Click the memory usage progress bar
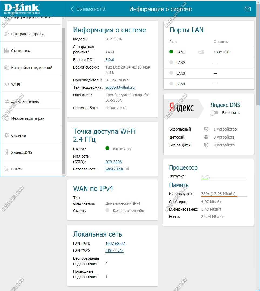This screenshot has height=291, width=260. pos(224,197)
